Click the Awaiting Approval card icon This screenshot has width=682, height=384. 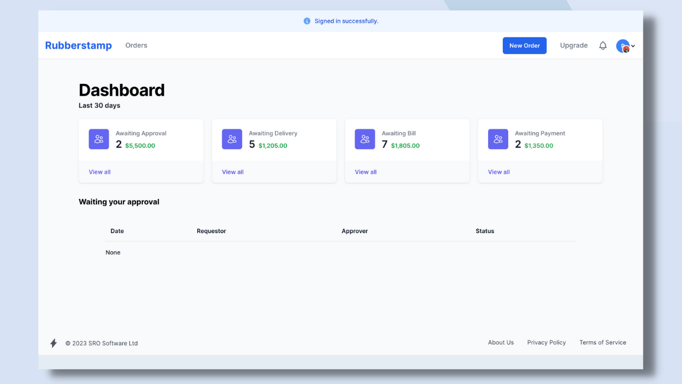tap(99, 139)
